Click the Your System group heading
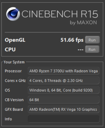The height and width of the screenshot is (128, 105). click(x=14, y=62)
